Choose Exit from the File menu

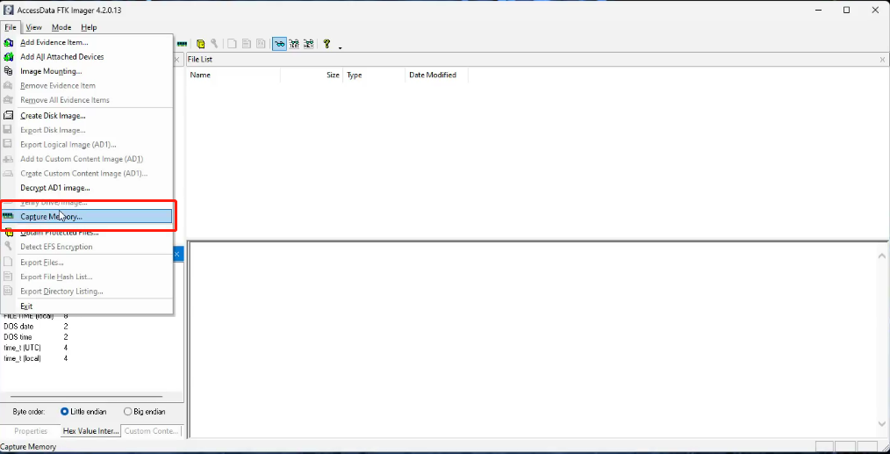(x=87, y=306)
